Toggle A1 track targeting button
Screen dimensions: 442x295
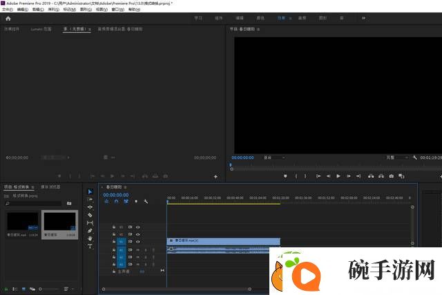[122, 250]
